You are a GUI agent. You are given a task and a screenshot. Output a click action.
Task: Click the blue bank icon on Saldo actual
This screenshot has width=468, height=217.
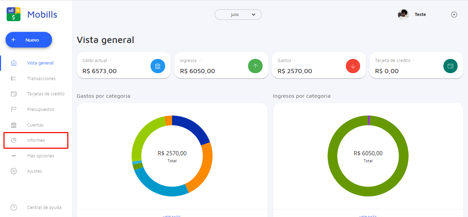pyautogui.click(x=158, y=66)
